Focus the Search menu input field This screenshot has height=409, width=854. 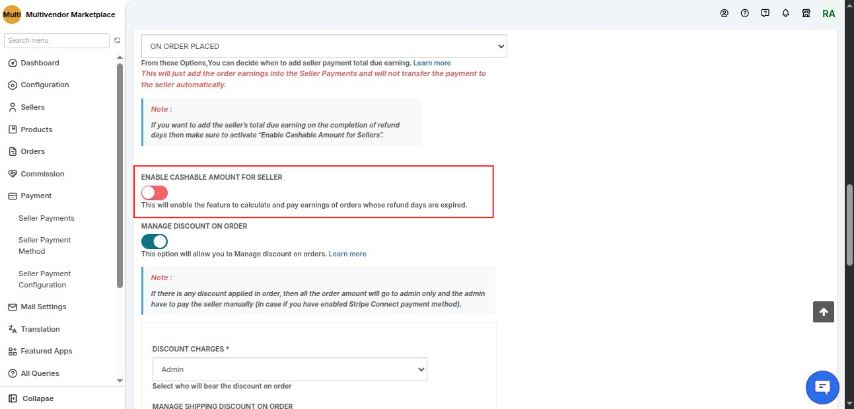point(57,40)
